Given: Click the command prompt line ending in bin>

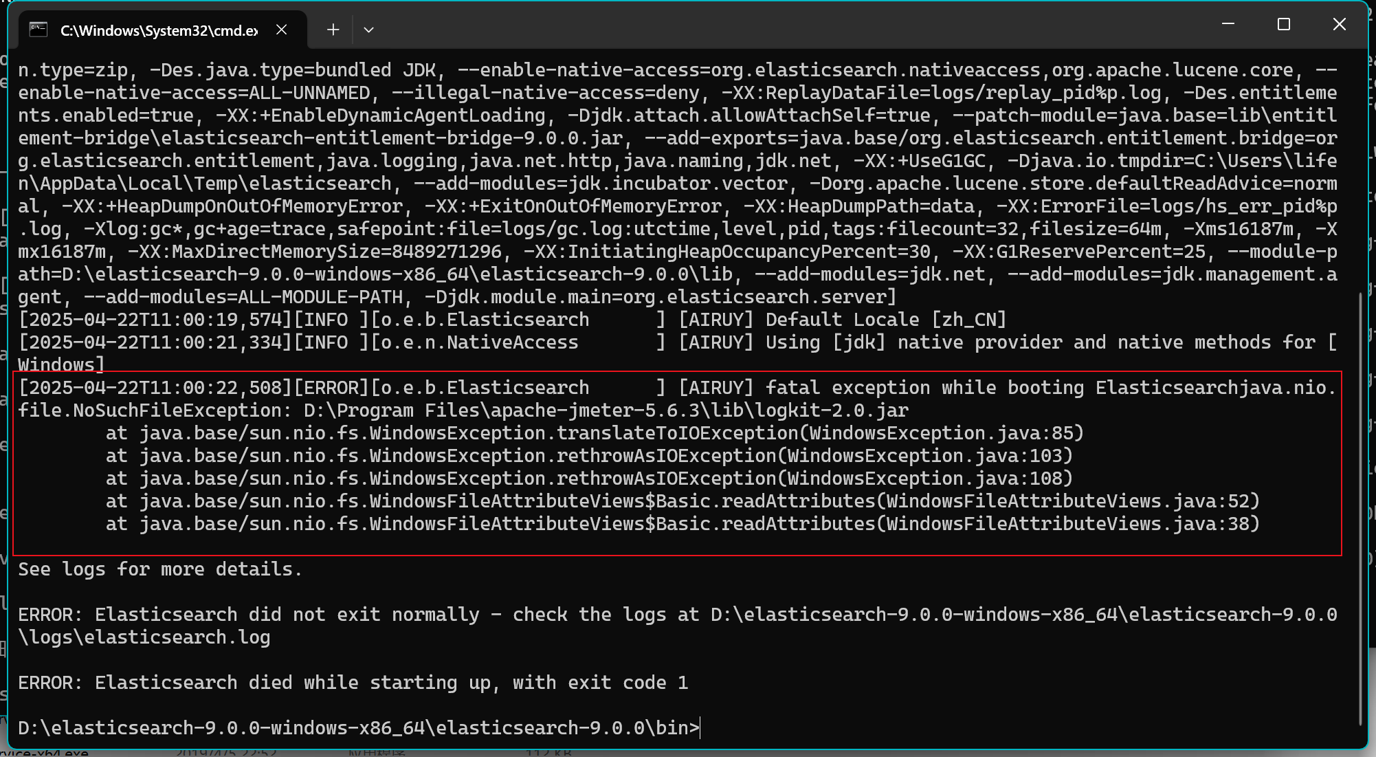Looking at the screenshot, I should click(x=357, y=727).
